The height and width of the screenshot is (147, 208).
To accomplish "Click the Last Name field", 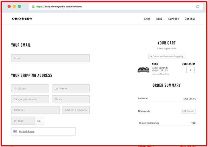I will (71, 88).
